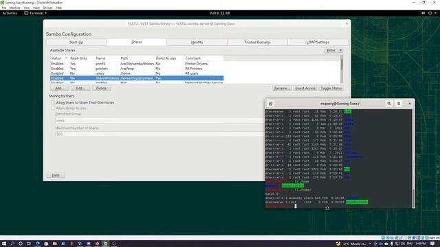Open VirtualBox Help menu
This screenshot has height=247, width=440.
(x=59, y=8)
